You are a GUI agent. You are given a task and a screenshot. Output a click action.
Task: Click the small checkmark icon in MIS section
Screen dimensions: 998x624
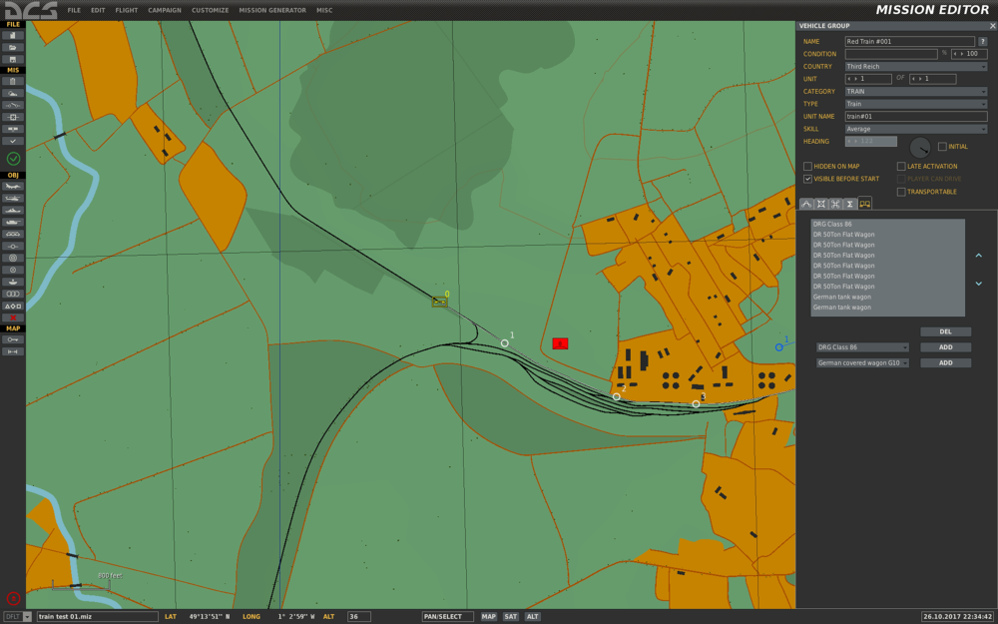click(13, 141)
